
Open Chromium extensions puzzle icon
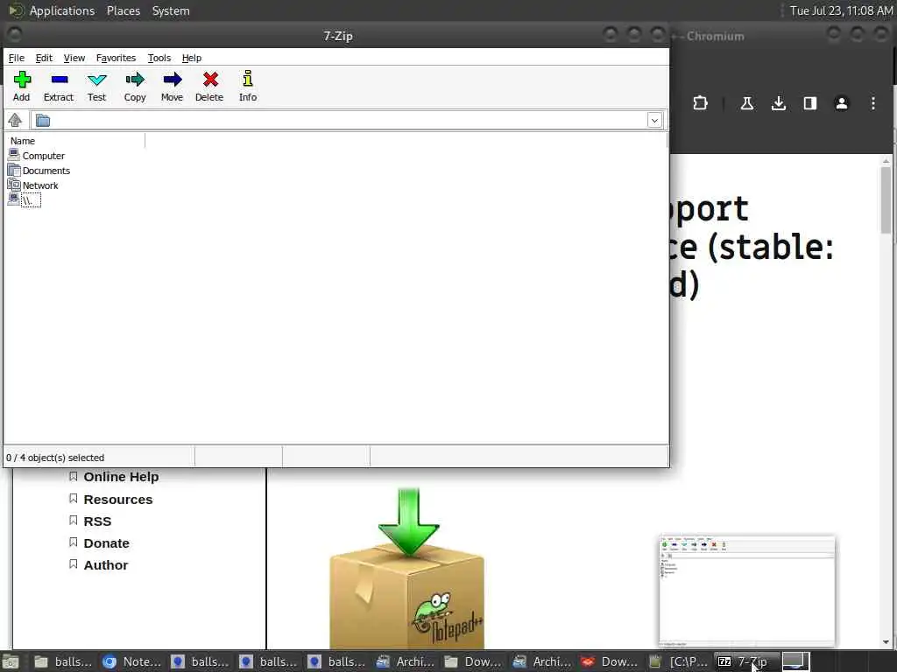pos(700,103)
